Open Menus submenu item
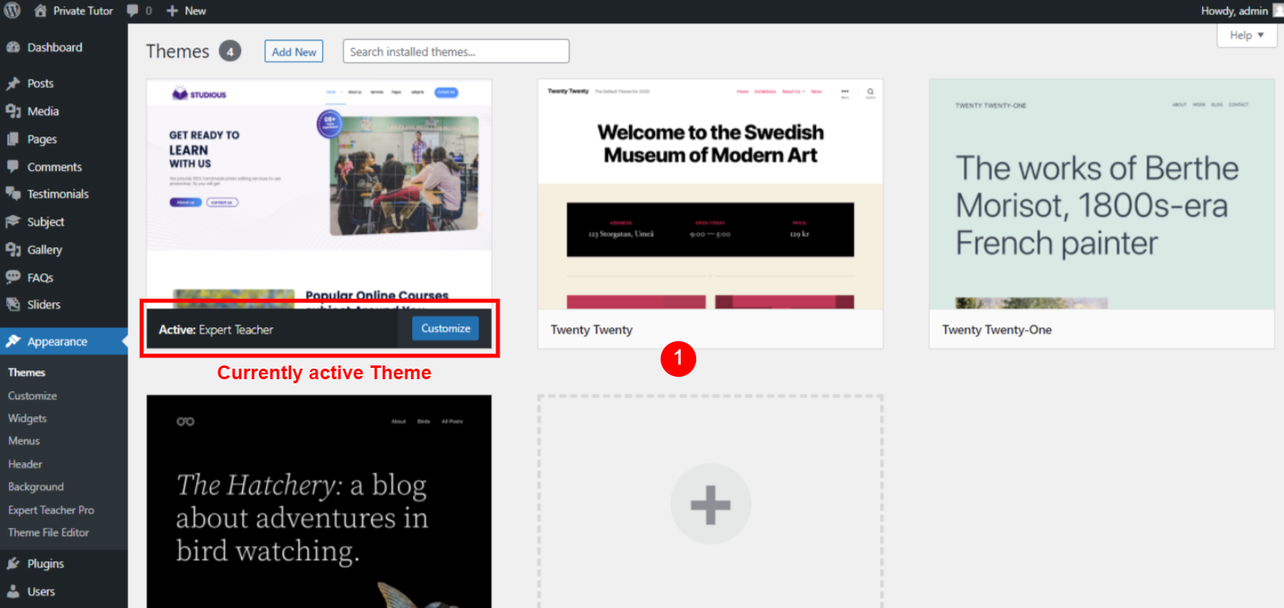The height and width of the screenshot is (608, 1284). (x=23, y=441)
